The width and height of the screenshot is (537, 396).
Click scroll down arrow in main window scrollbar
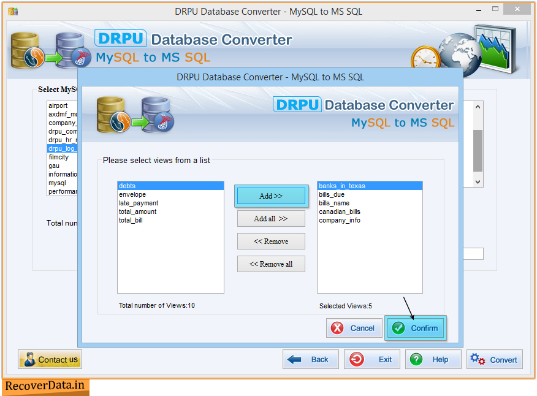[x=478, y=182]
